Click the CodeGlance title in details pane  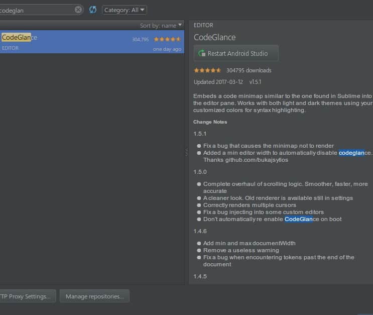[x=214, y=37]
